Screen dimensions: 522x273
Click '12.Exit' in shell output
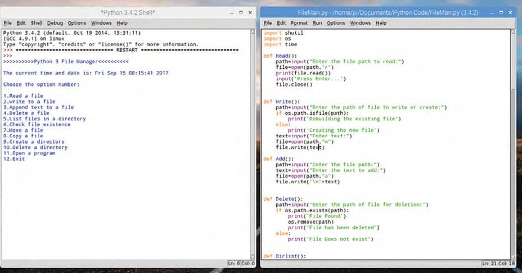pyautogui.click(x=14, y=159)
